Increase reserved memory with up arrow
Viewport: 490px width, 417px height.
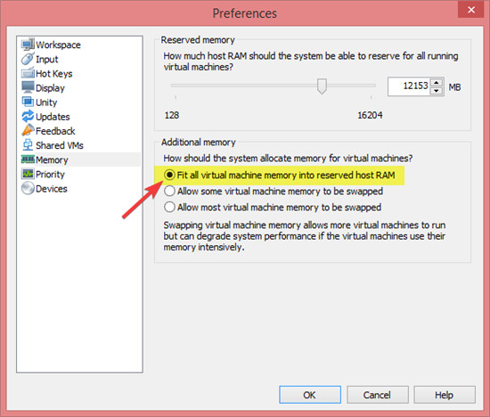click(x=437, y=83)
